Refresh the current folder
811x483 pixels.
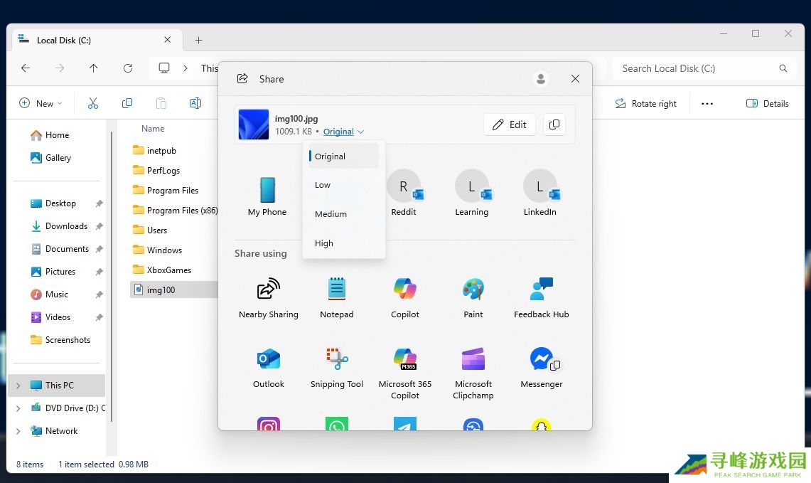(x=128, y=68)
